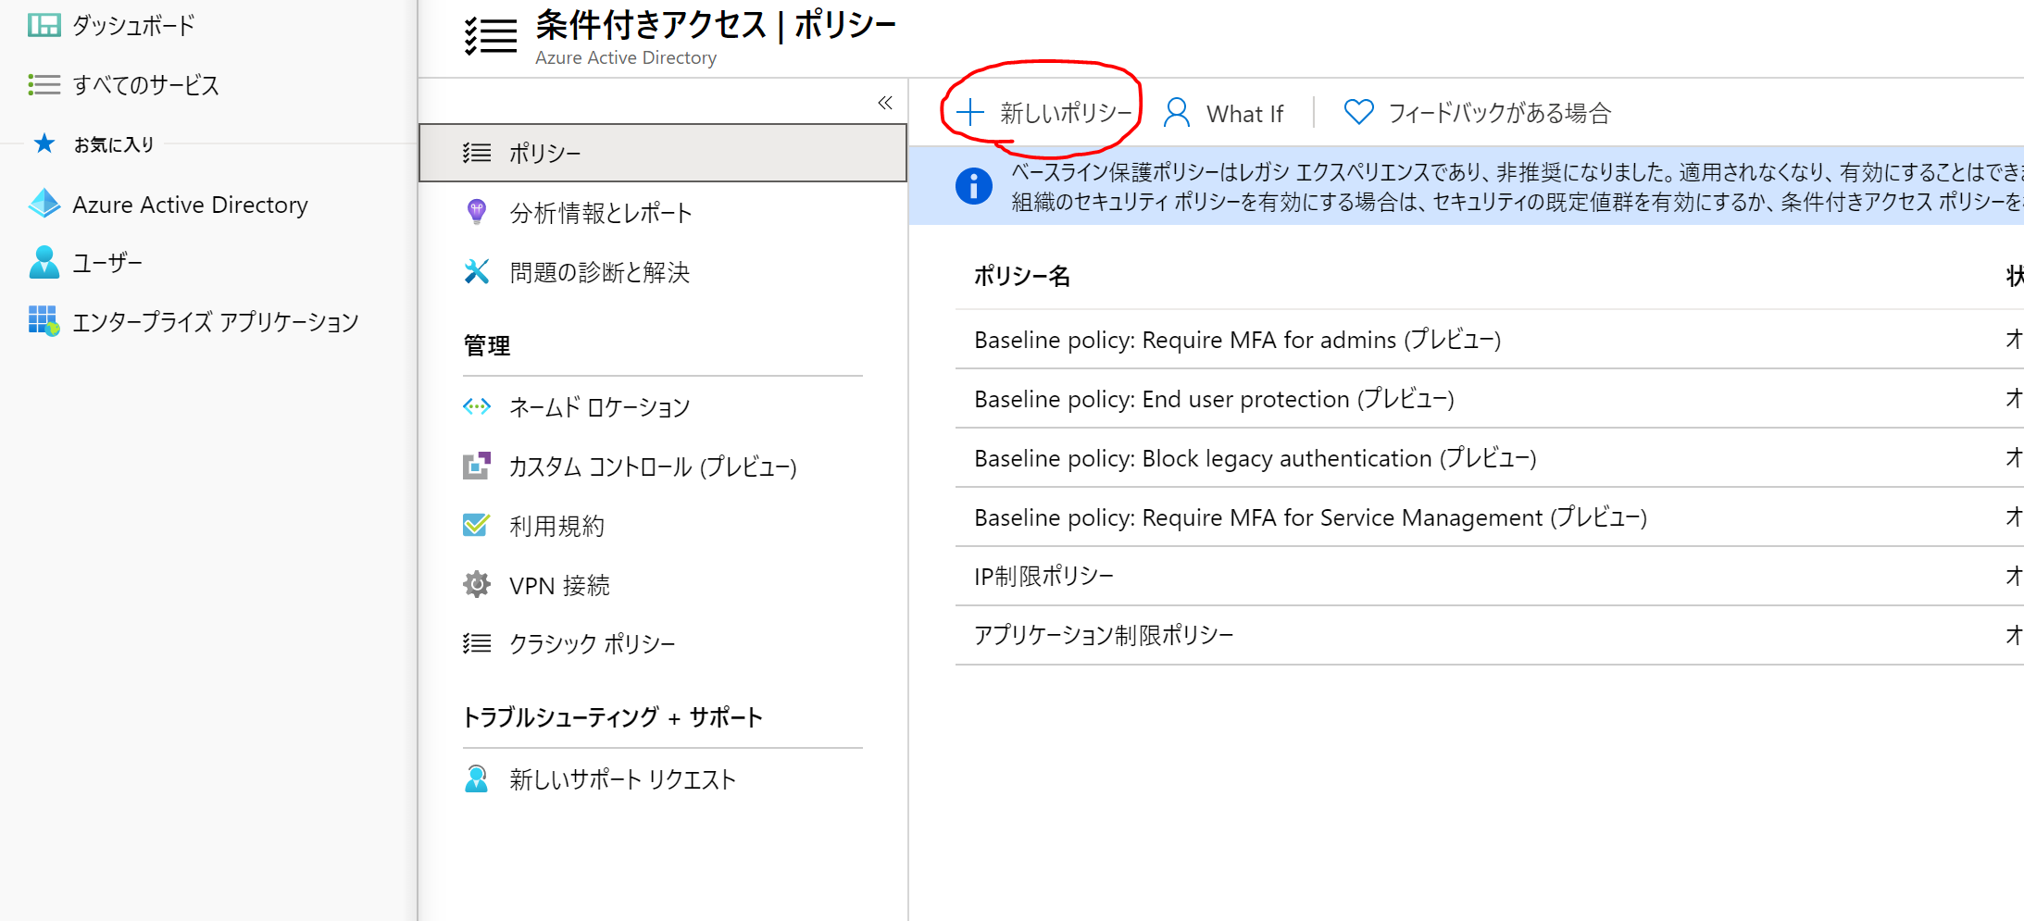The width and height of the screenshot is (2024, 921).
Task: Open アプリケーション制限ポリシー row
Action: click(x=1490, y=636)
